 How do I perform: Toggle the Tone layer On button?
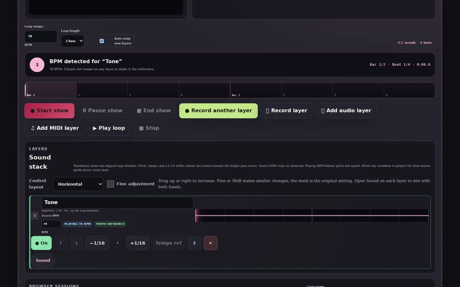[x=41, y=243]
